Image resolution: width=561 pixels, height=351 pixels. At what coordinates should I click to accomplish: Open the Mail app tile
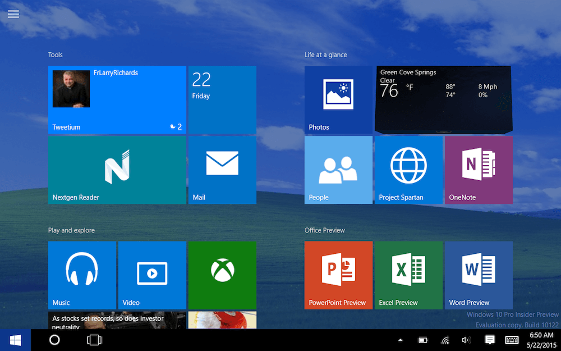(x=222, y=170)
